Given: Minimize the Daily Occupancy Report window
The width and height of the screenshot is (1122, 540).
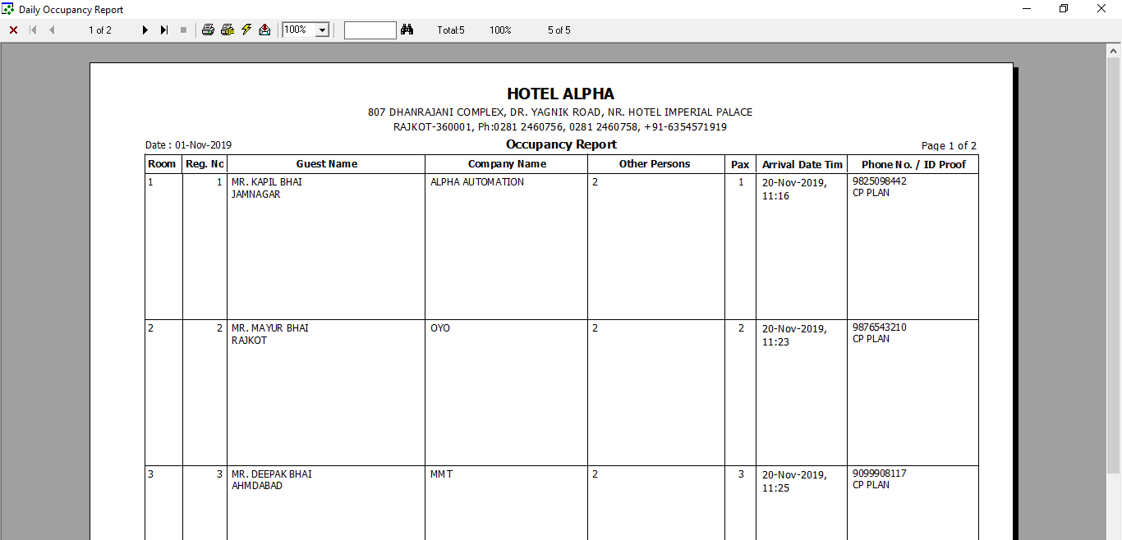Looking at the screenshot, I should click(1027, 9).
